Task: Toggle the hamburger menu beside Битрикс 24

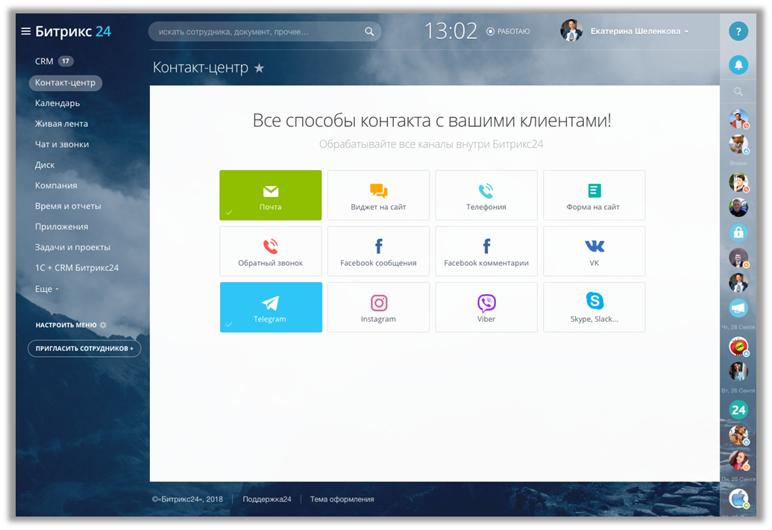Action: coord(26,31)
